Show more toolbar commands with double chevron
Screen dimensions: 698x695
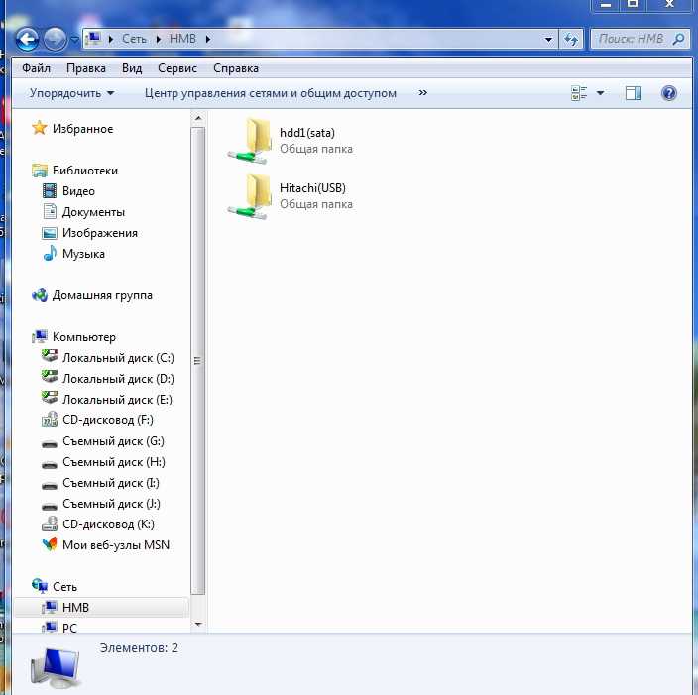coord(423,92)
